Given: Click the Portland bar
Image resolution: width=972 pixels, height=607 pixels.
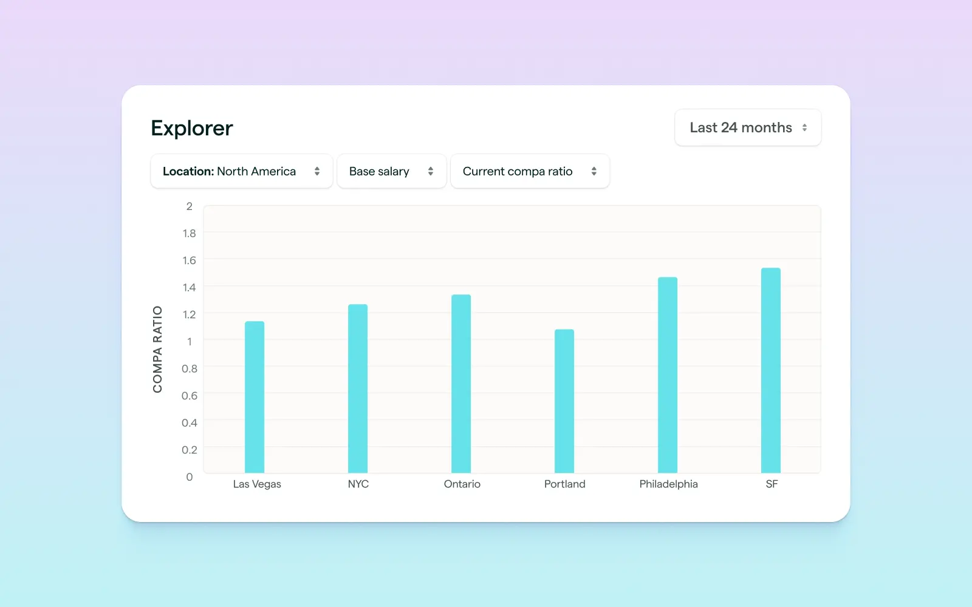Looking at the screenshot, I should (x=564, y=401).
